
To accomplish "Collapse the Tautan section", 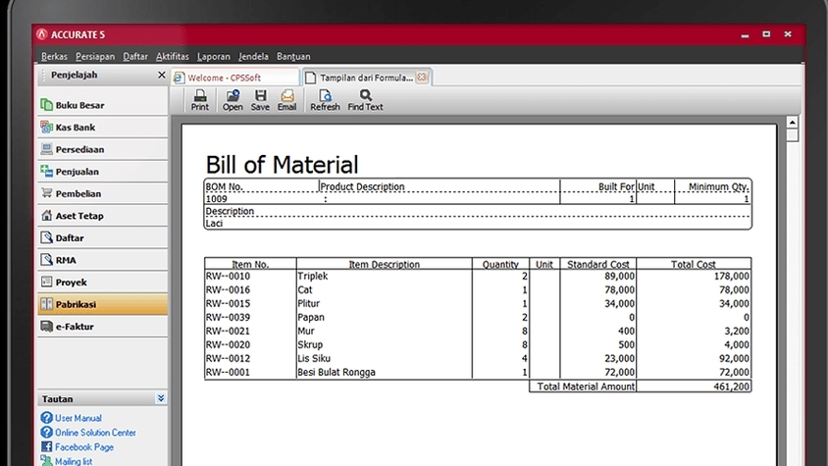I will [161, 398].
